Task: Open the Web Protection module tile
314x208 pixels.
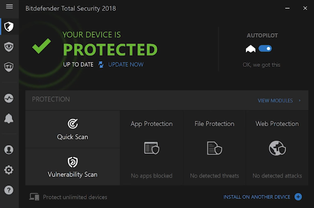Action: pyautogui.click(x=277, y=148)
